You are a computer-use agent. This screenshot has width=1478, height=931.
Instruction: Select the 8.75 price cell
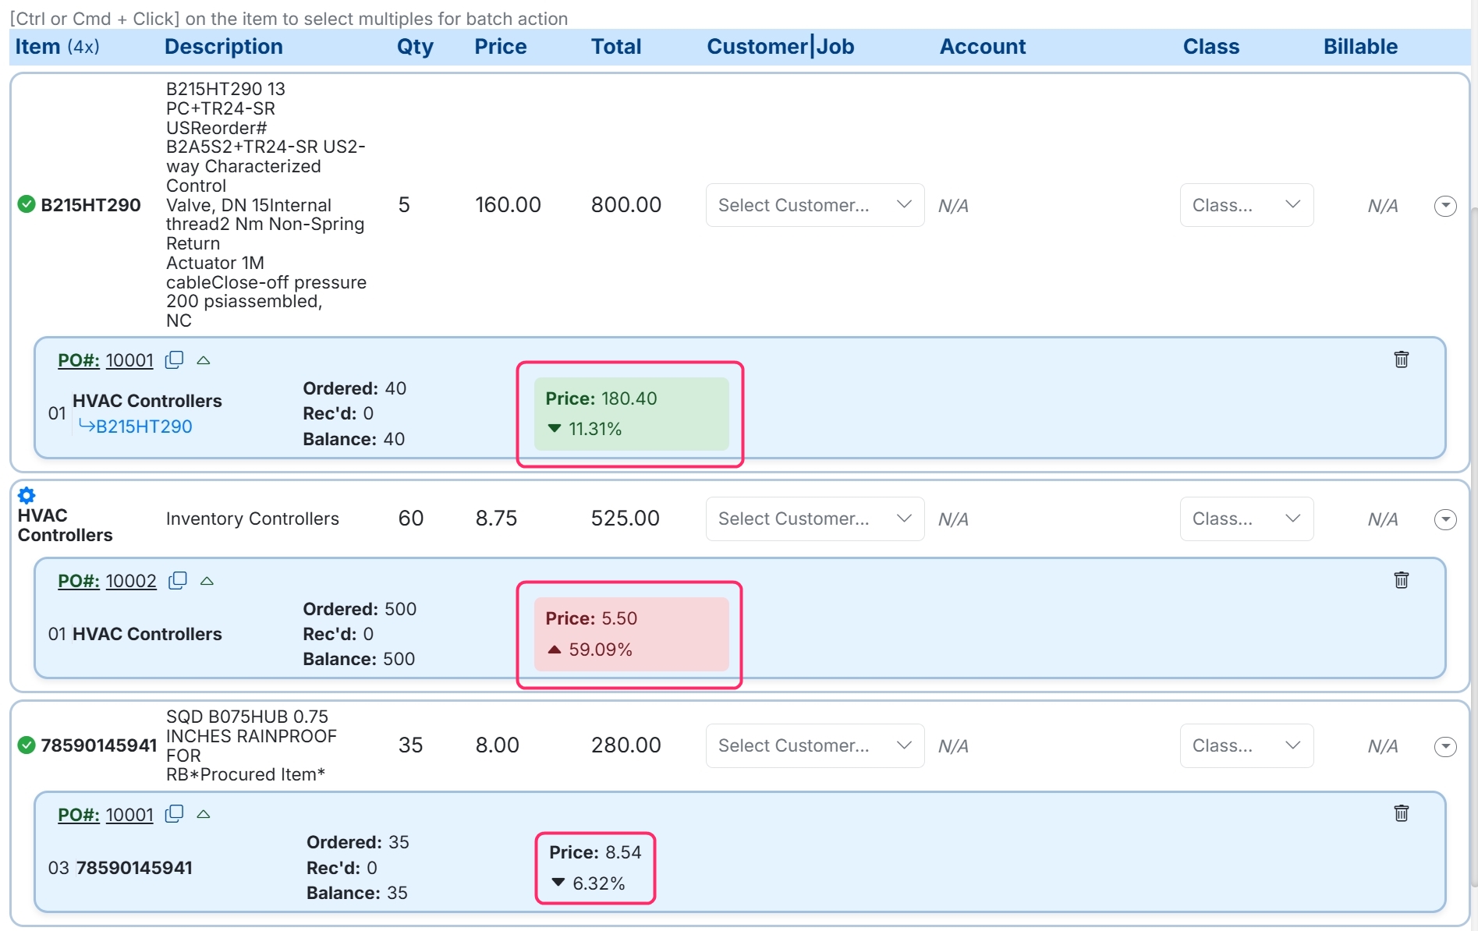coord(497,519)
